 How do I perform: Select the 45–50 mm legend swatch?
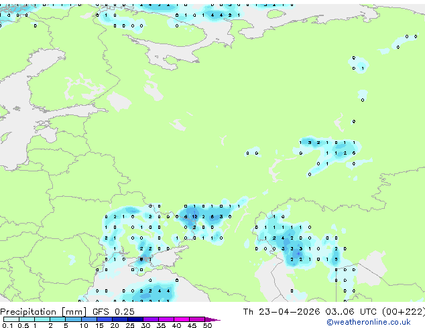[x=197, y=319]
